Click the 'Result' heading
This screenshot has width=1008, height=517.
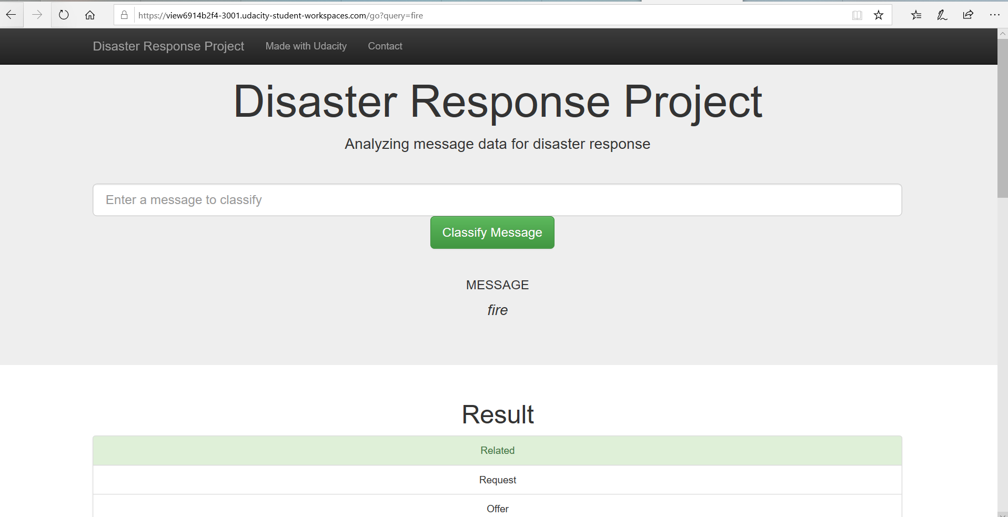(x=498, y=414)
